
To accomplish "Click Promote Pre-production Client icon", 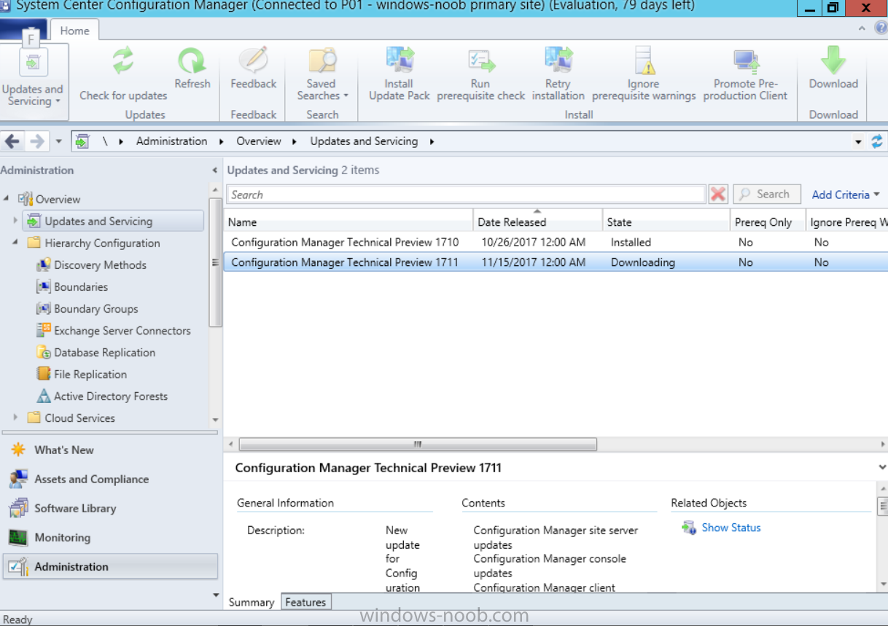I will pos(746,60).
